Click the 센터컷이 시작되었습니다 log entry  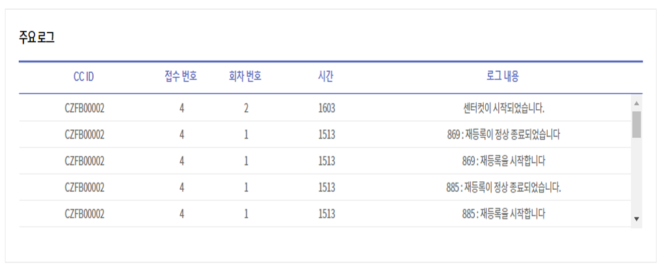click(503, 109)
